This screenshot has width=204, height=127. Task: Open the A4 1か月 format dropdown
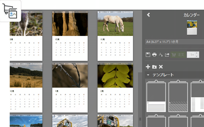174,42
